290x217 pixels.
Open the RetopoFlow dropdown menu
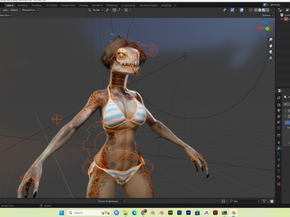(30, 10)
